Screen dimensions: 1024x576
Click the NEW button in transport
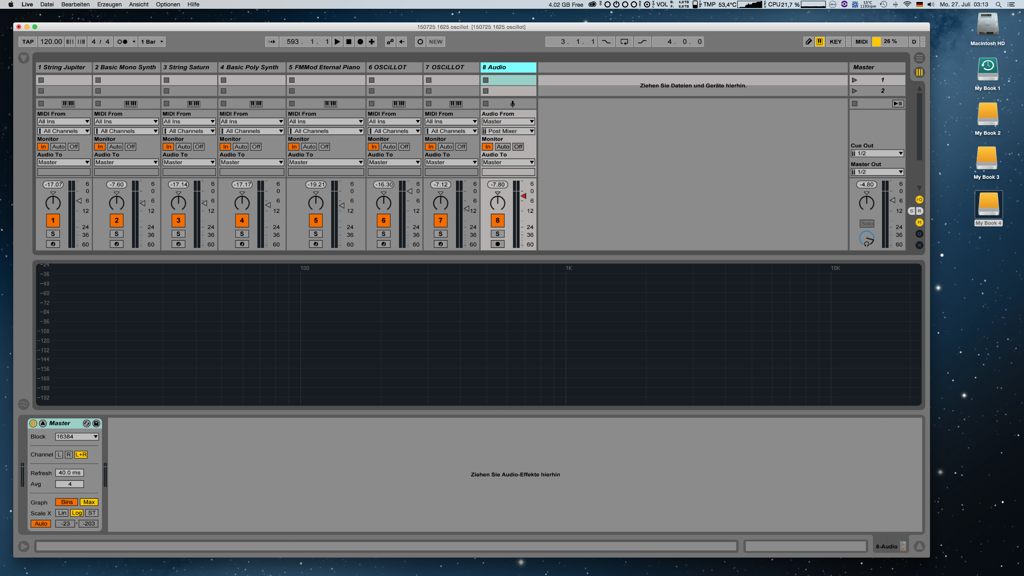436,42
